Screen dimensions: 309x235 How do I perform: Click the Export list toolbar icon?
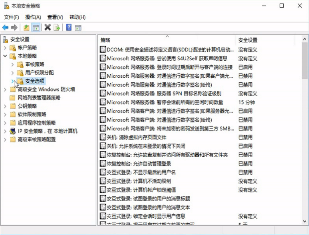57,27
